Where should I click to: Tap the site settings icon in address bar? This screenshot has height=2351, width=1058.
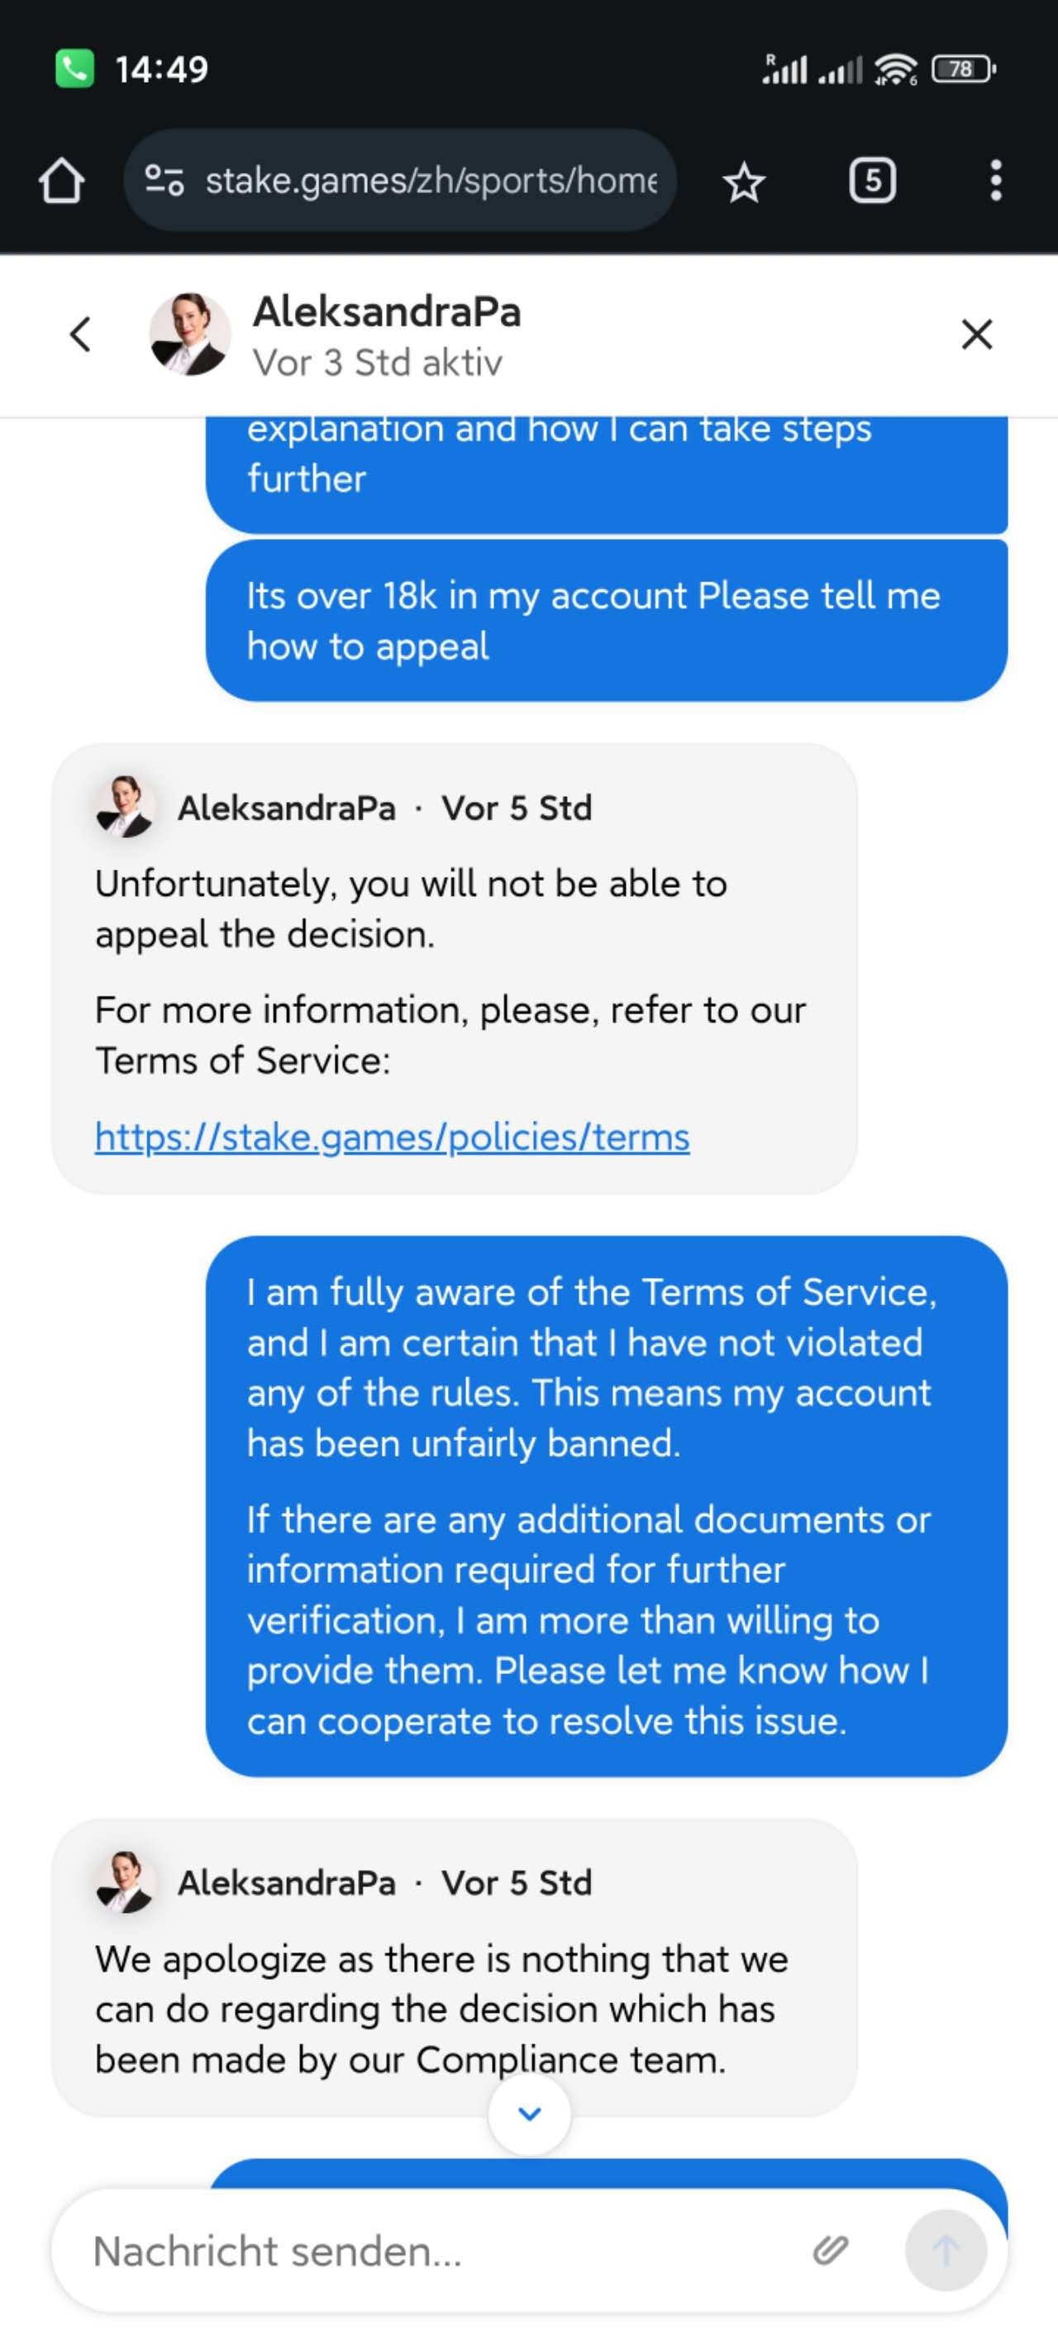click(x=164, y=179)
